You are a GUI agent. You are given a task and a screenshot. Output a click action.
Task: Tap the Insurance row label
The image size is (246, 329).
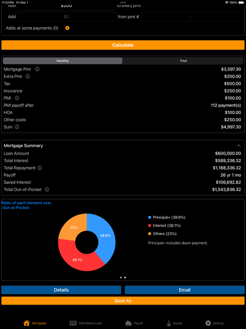tap(13, 91)
